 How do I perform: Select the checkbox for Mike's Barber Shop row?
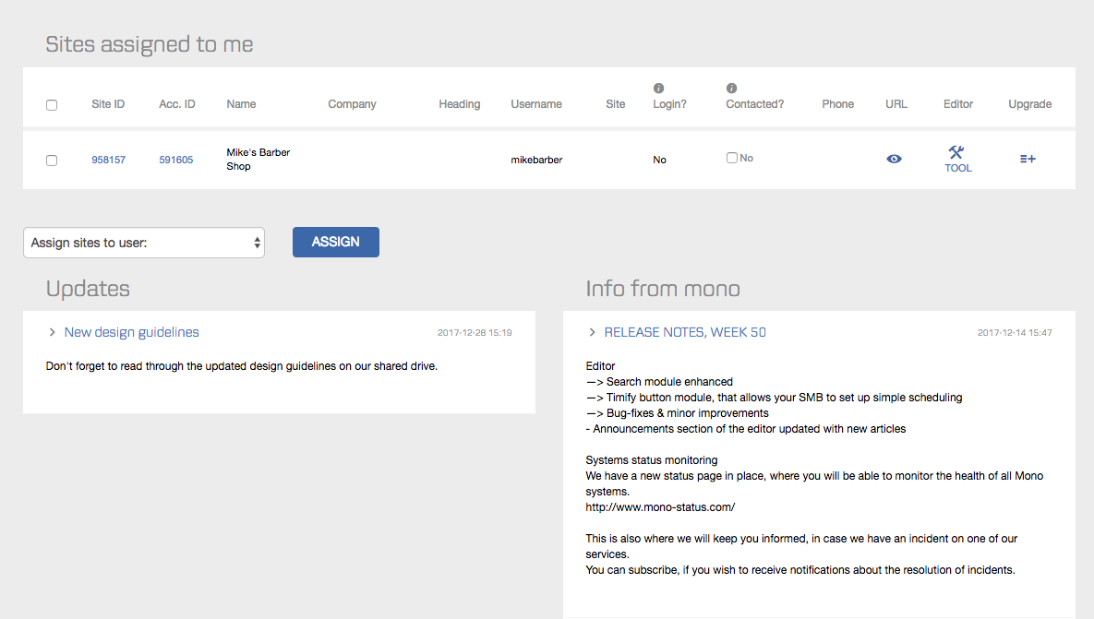coord(52,160)
